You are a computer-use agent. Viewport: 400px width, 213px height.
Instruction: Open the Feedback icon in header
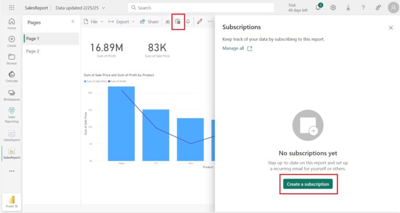click(x=378, y=8)
